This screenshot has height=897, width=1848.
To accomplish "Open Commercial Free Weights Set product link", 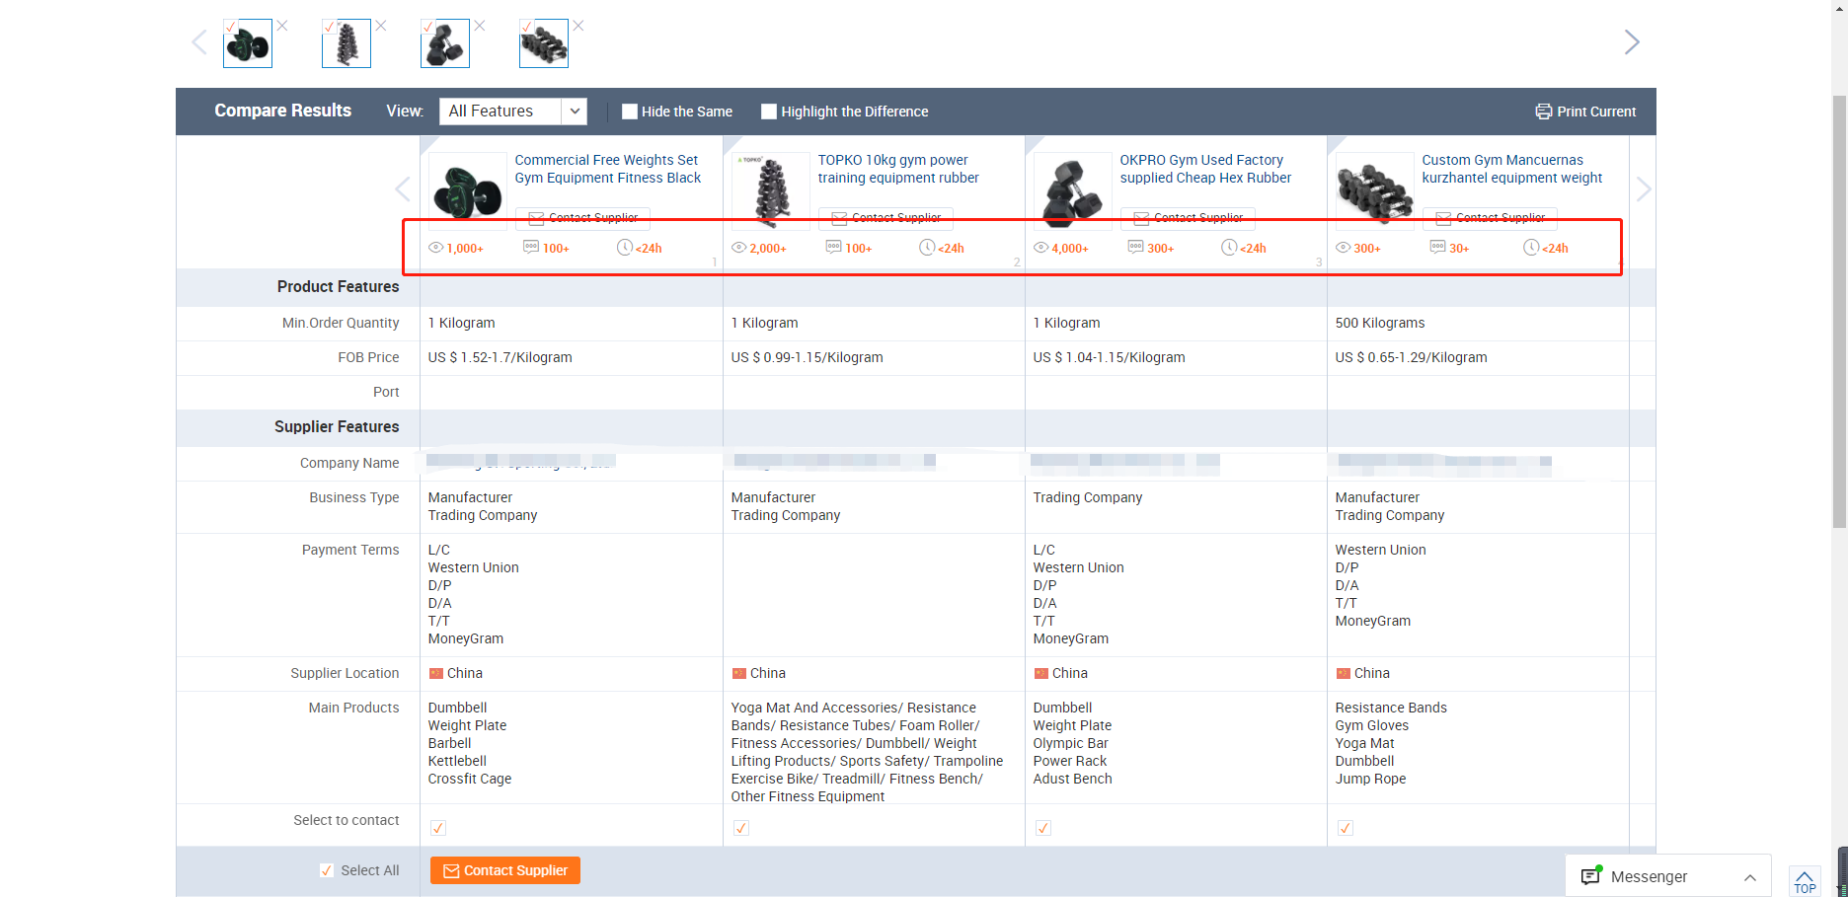I will [x=608, y=169].
